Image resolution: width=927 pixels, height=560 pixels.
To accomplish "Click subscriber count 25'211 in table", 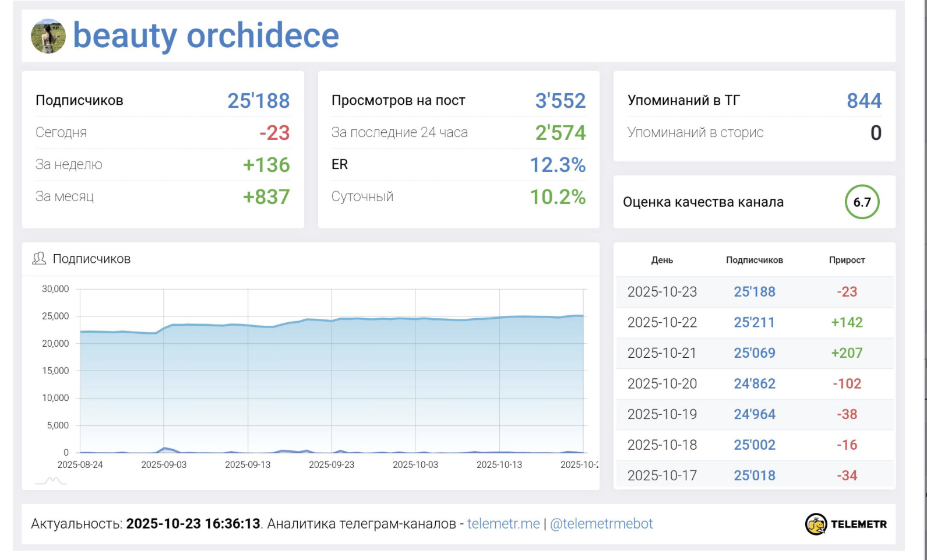I will pyautogui.click(x=754, y=322).
